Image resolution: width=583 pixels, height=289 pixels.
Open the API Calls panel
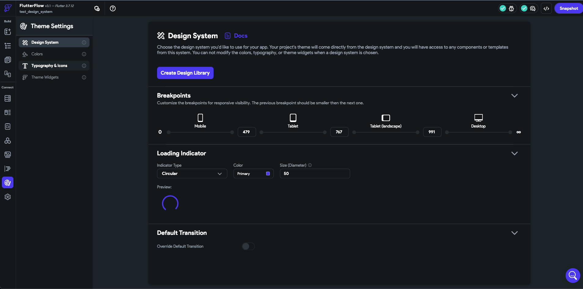7,113
